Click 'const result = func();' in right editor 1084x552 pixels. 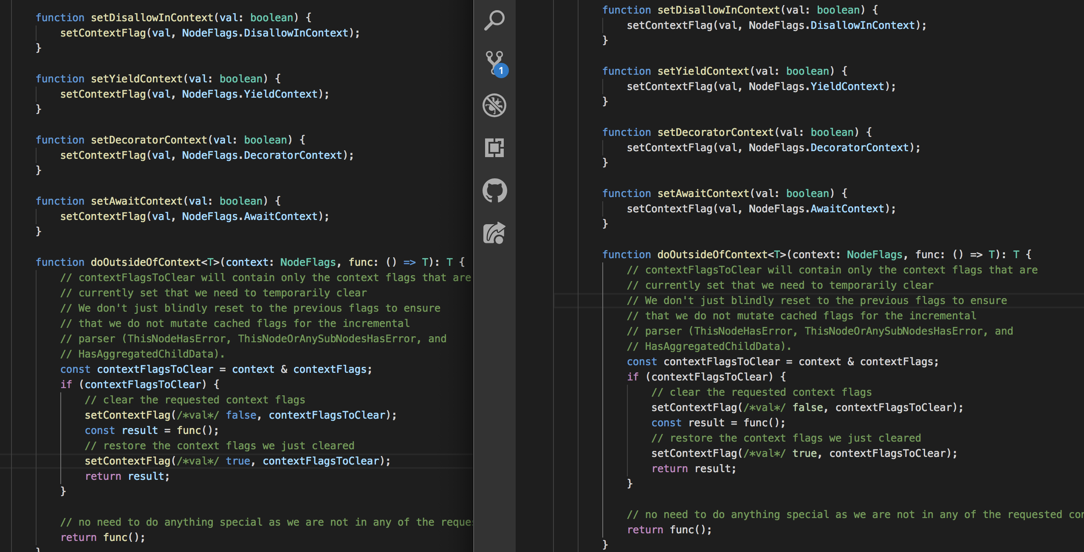[718, 422]
